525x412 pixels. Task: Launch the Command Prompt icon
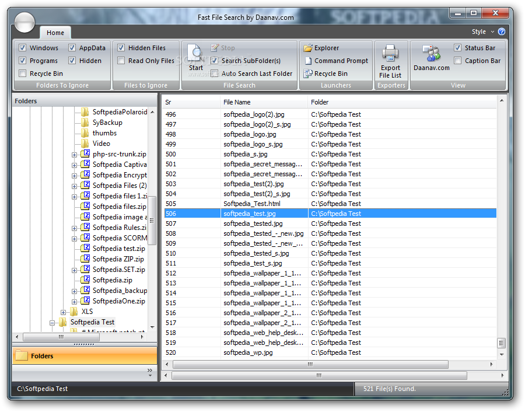pyautogui.click(x=308, y=61)
